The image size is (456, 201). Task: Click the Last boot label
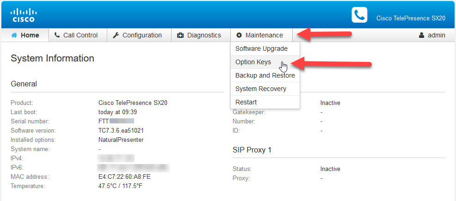[x=24, y=112]
